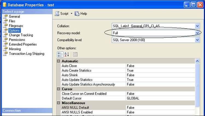Collapse the Miscellaneous category
This screenshot has width=205, height=116.
coord(58,103)
